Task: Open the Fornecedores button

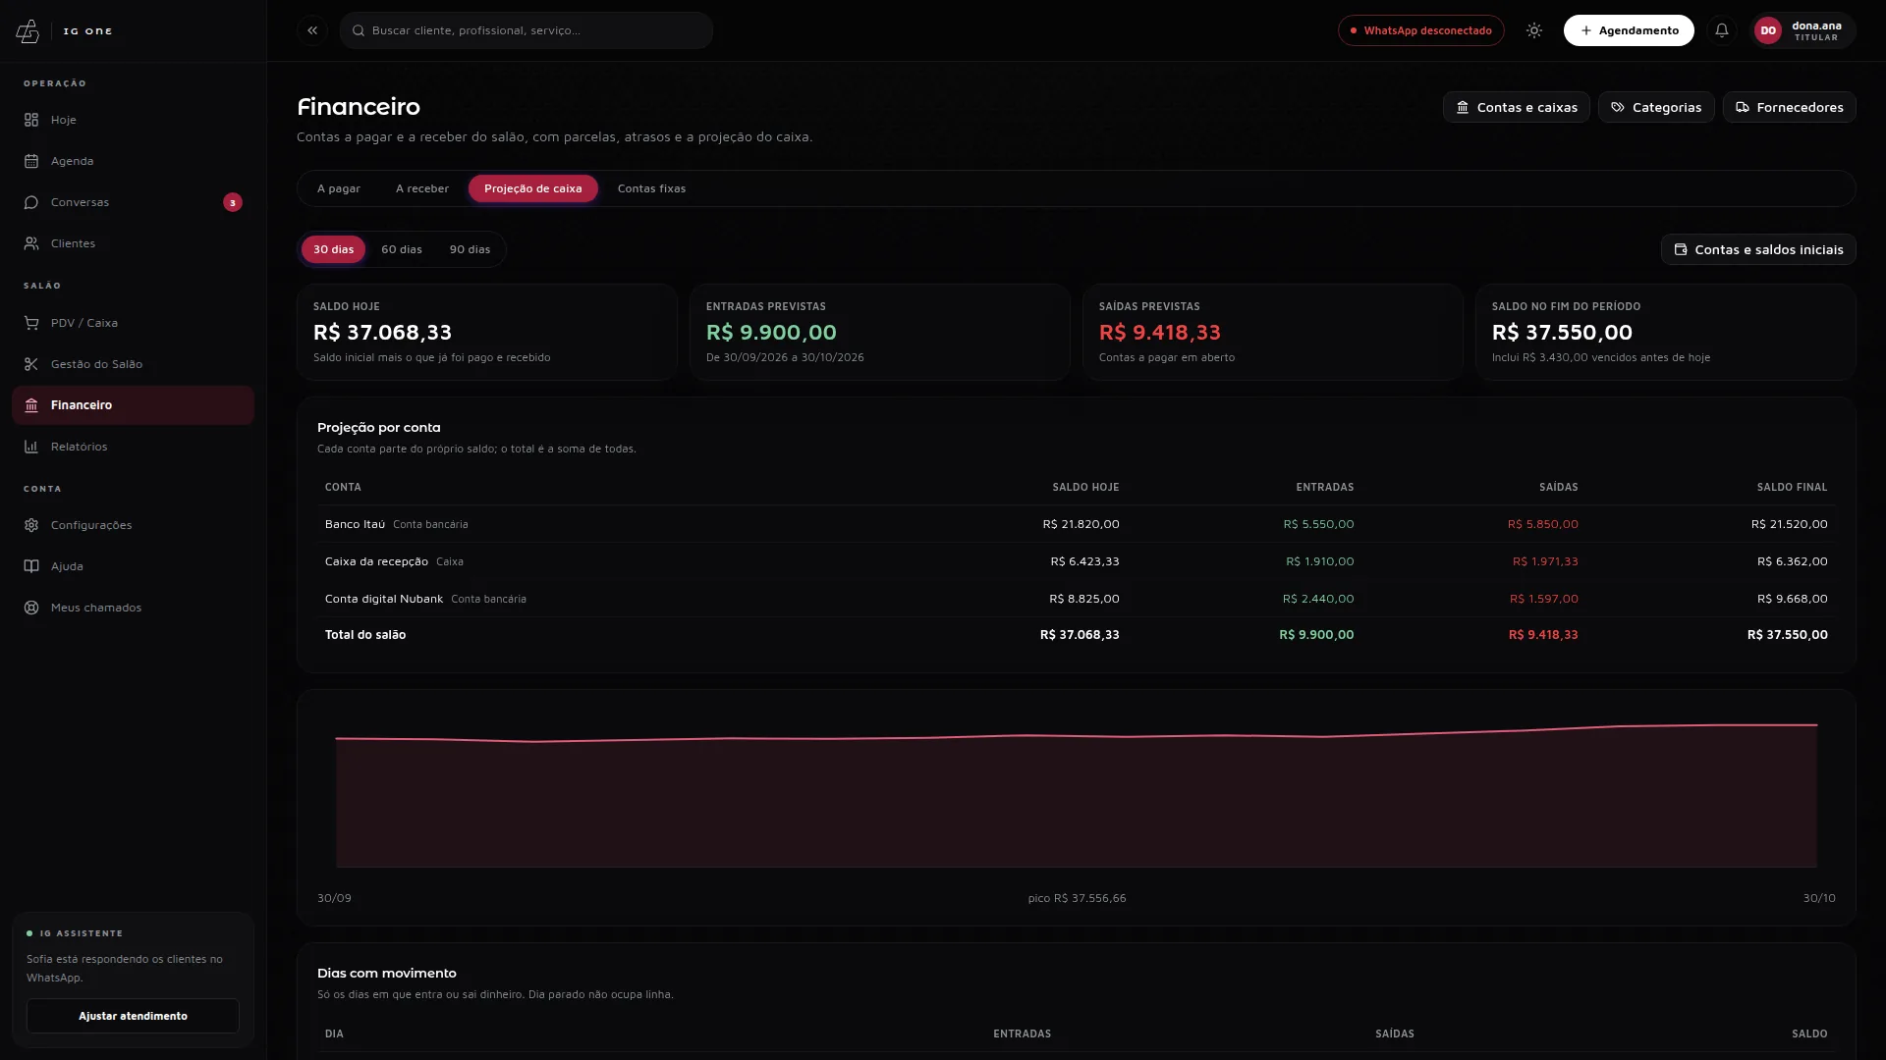Action: coord(1789,107)
